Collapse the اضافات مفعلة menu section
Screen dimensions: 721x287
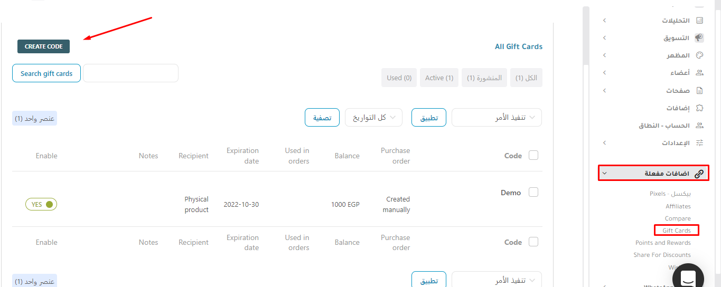coord(605,173)
